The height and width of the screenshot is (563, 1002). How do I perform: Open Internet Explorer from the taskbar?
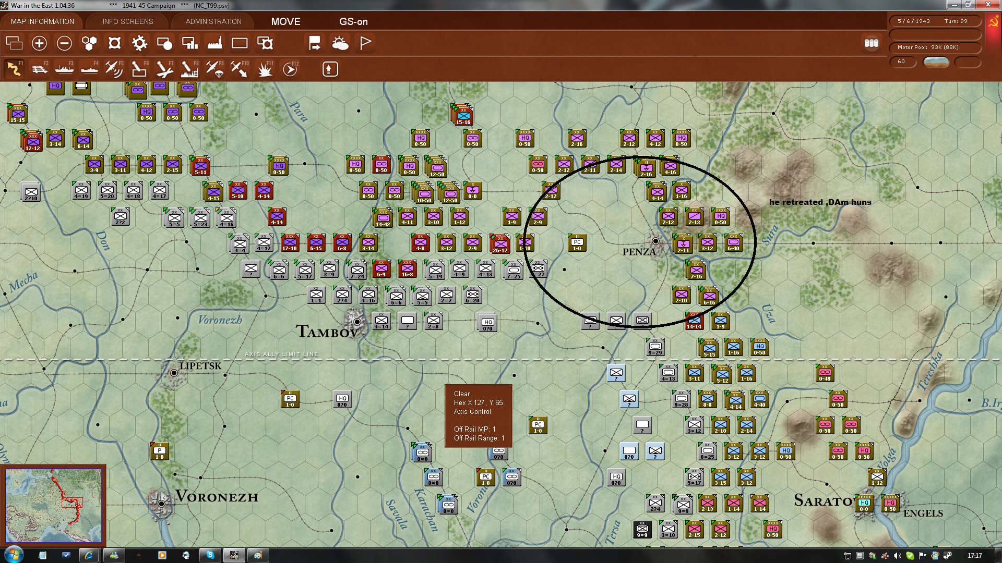click(89, 555)
